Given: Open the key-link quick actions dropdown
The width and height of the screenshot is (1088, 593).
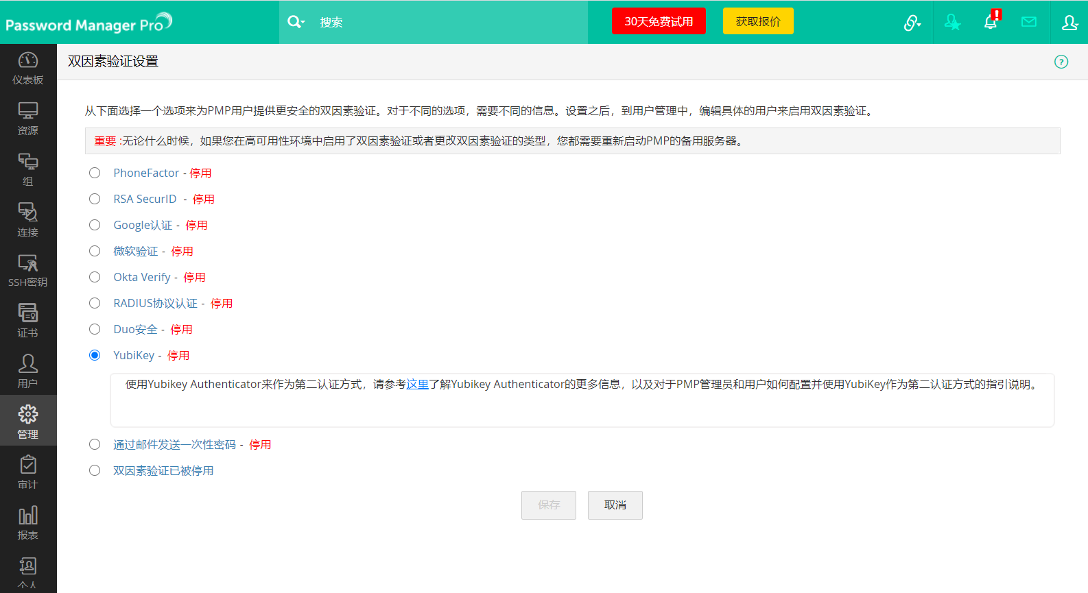Looking at the screenshot, I should click(912, 23).
